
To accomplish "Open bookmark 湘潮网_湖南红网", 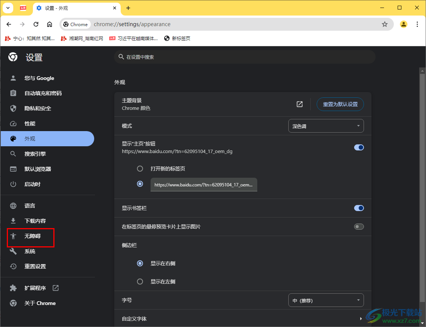I will (x=82, y=38).
